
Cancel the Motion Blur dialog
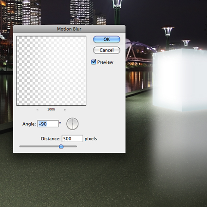coord(107,50)
